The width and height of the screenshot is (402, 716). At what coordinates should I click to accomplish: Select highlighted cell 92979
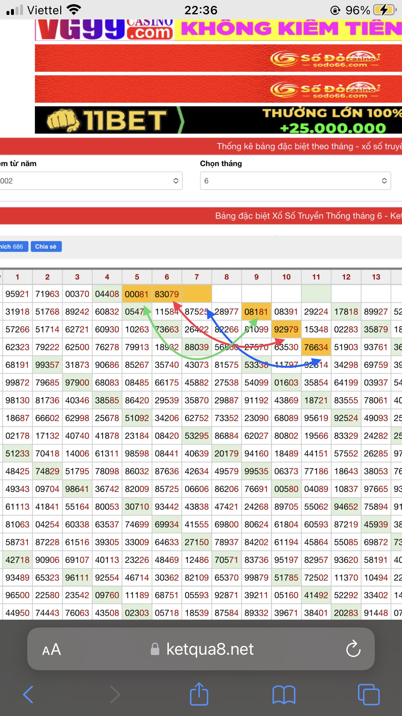pyautogui.click(x=286, y=329)
